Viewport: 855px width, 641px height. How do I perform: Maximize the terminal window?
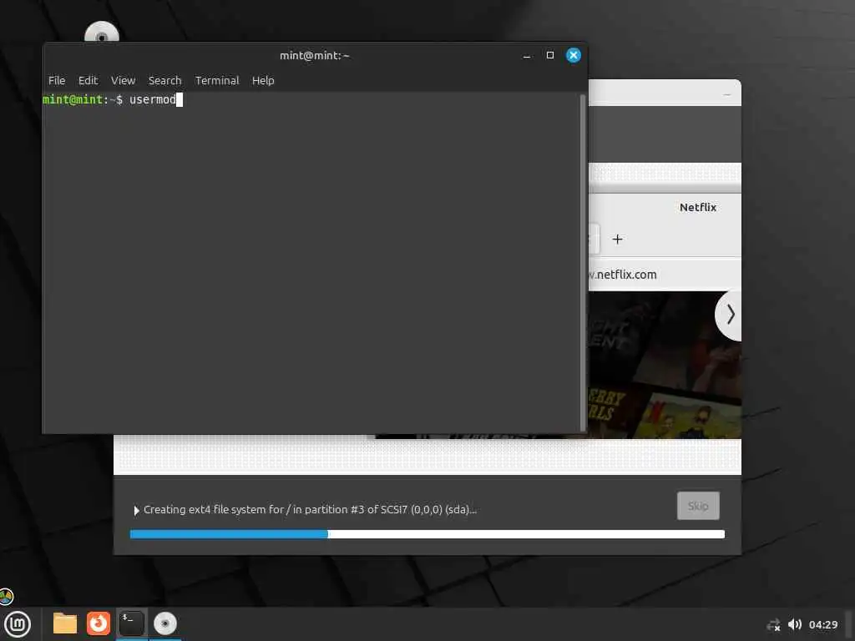pos(549,55)
